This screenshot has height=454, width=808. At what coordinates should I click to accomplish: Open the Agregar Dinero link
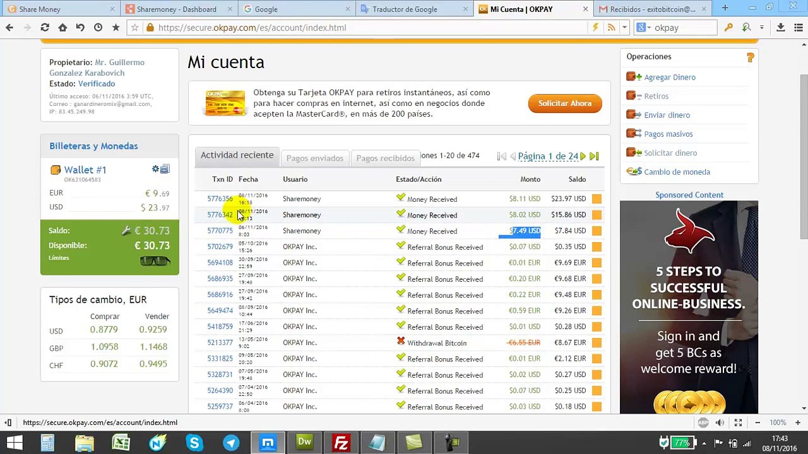coord(669,78)
